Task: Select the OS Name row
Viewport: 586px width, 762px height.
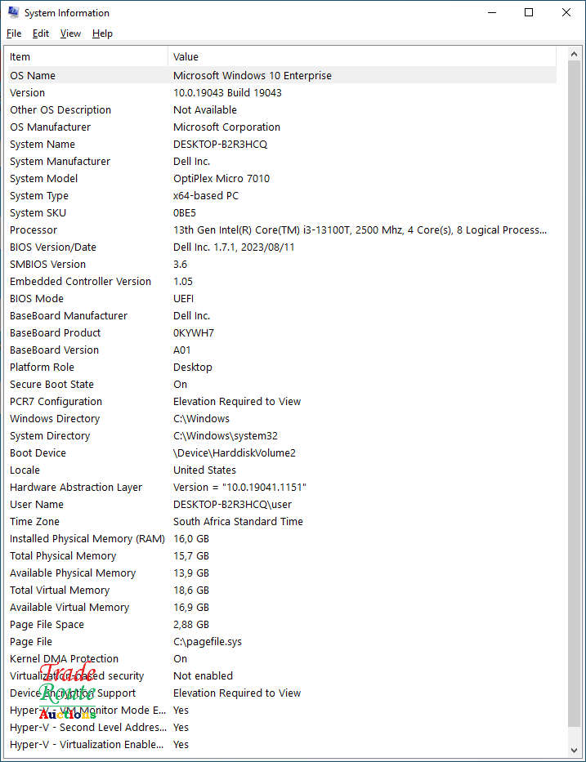Action: (x=280, y=75)
